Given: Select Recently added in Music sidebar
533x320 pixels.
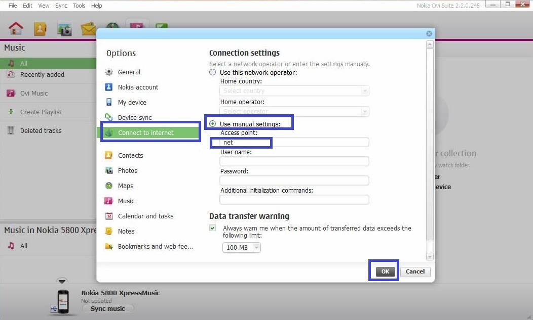Looking at the screenshot, I should (x=42, y=74).
